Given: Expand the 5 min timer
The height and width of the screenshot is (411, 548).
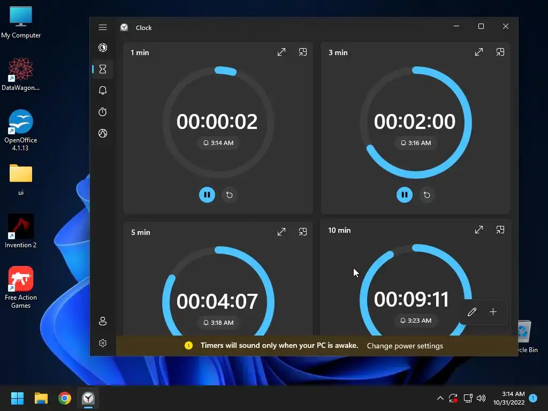Looking at the screenshot, I should coord(281,232).
